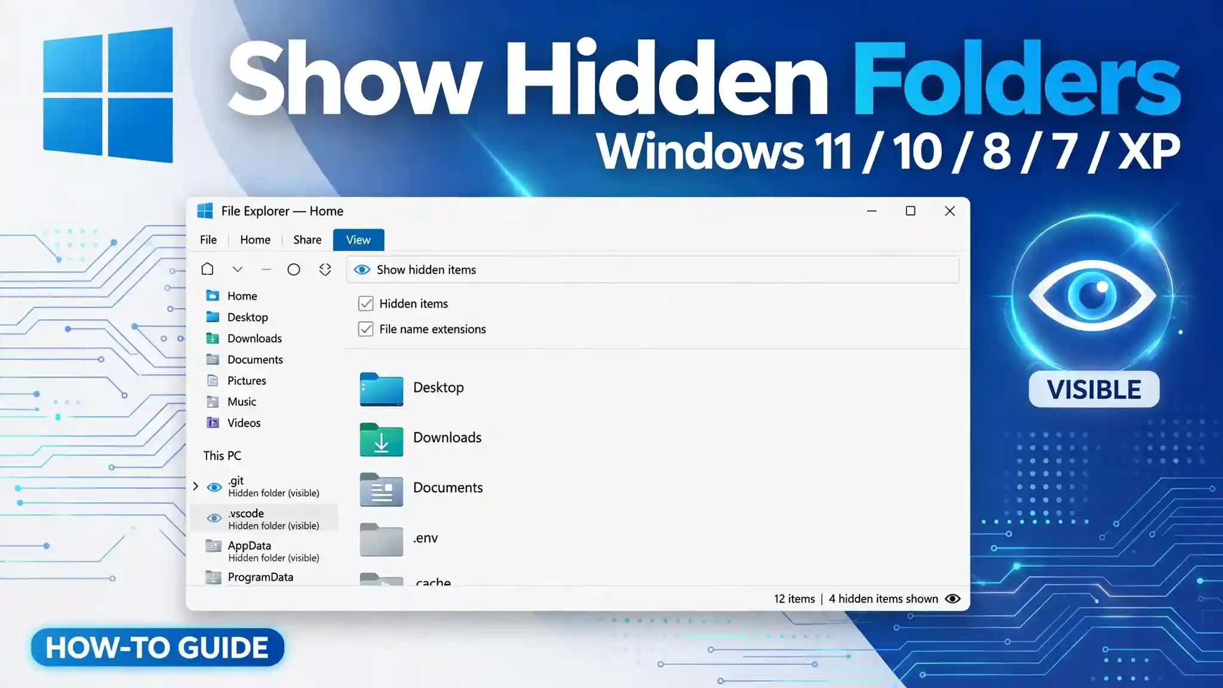Toggle the eye icon beside .git
The image size is (1223, 688).
click(x=214, y=487)
